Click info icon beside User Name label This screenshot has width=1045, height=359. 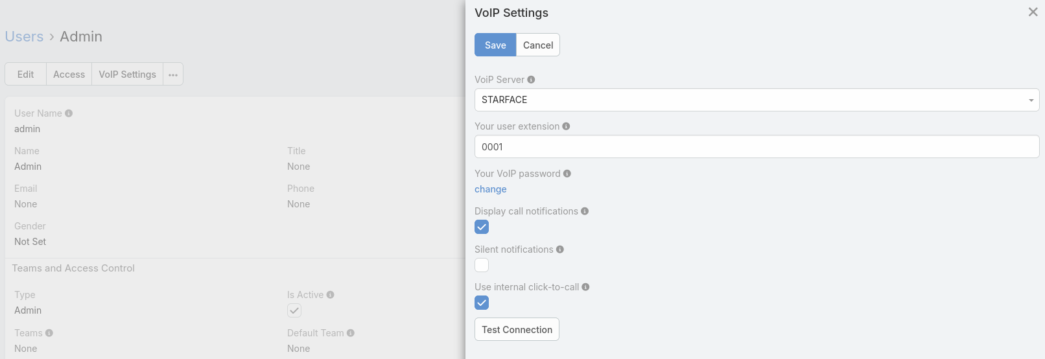69,113
